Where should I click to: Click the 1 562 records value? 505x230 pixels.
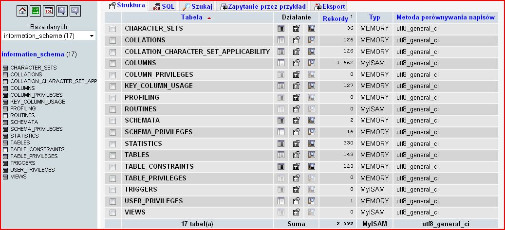pyautogui.click(x=345, y=63)
